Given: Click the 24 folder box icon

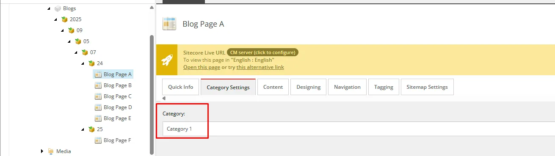Looking at the screenshot, I should pyautogui.click(x=91, y=63).
